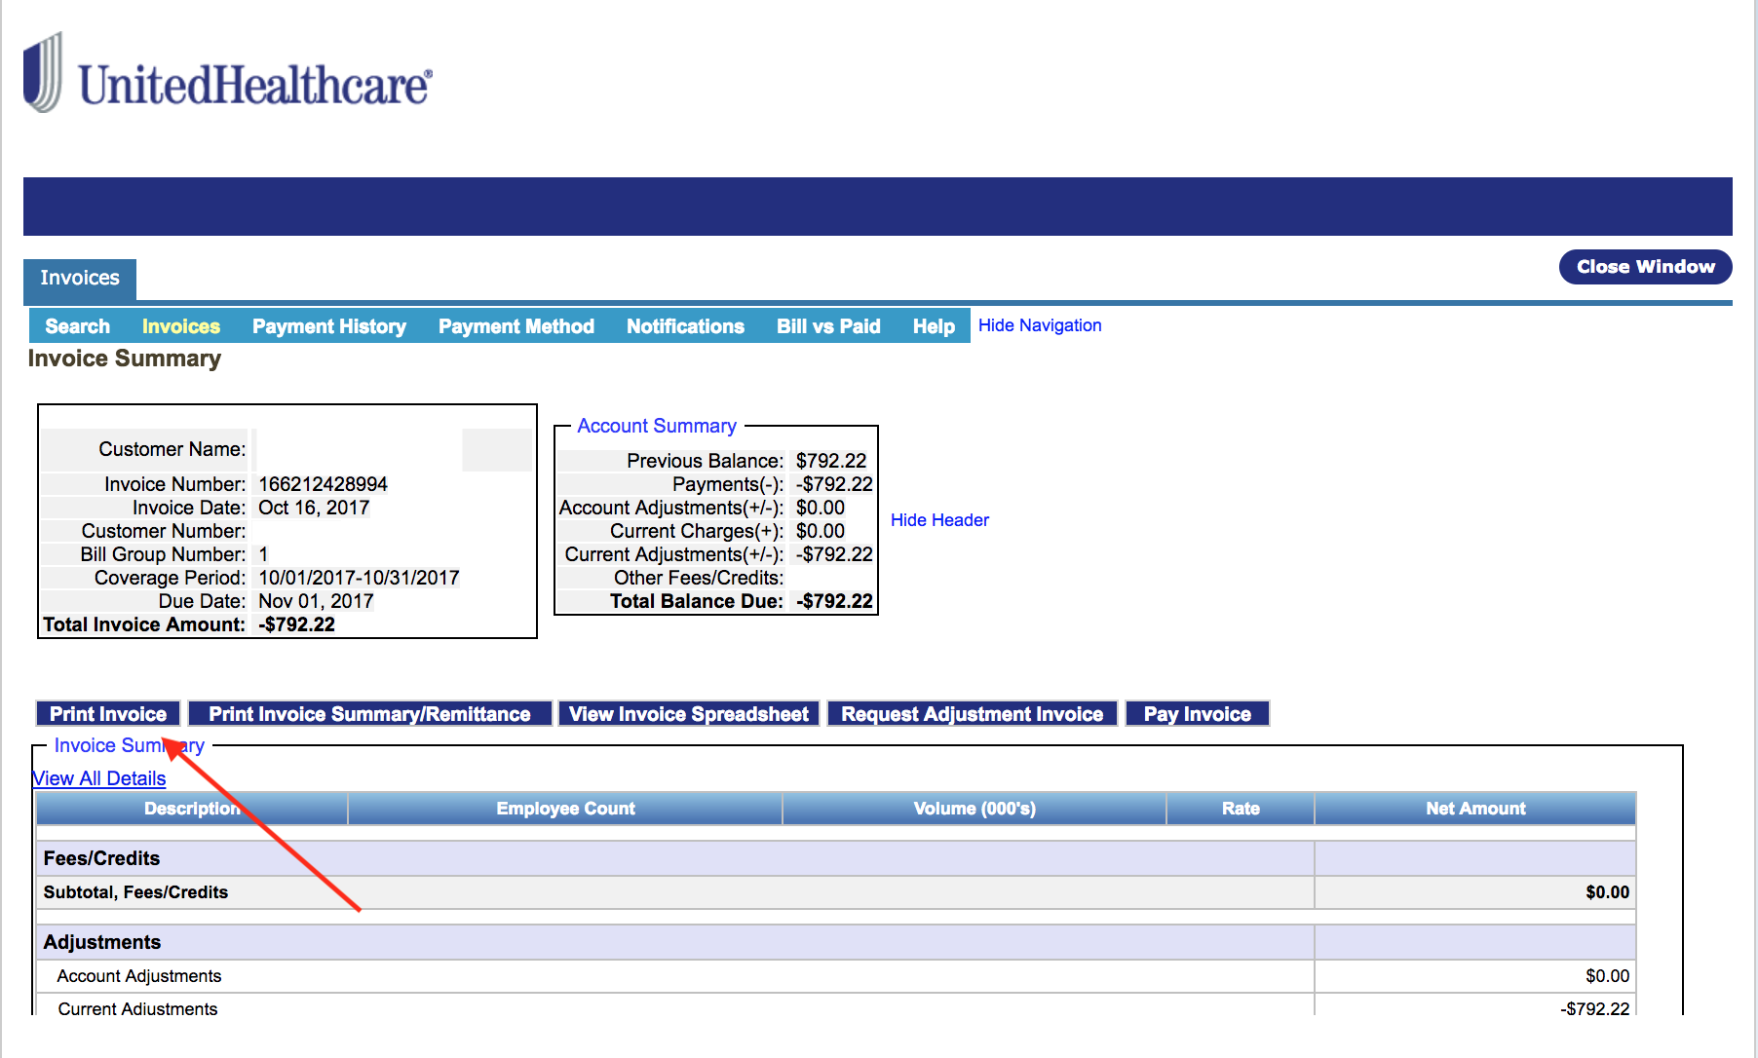Expand View All Details
This screenshot has height=1058, width=1758.
(x=97, y=778)
